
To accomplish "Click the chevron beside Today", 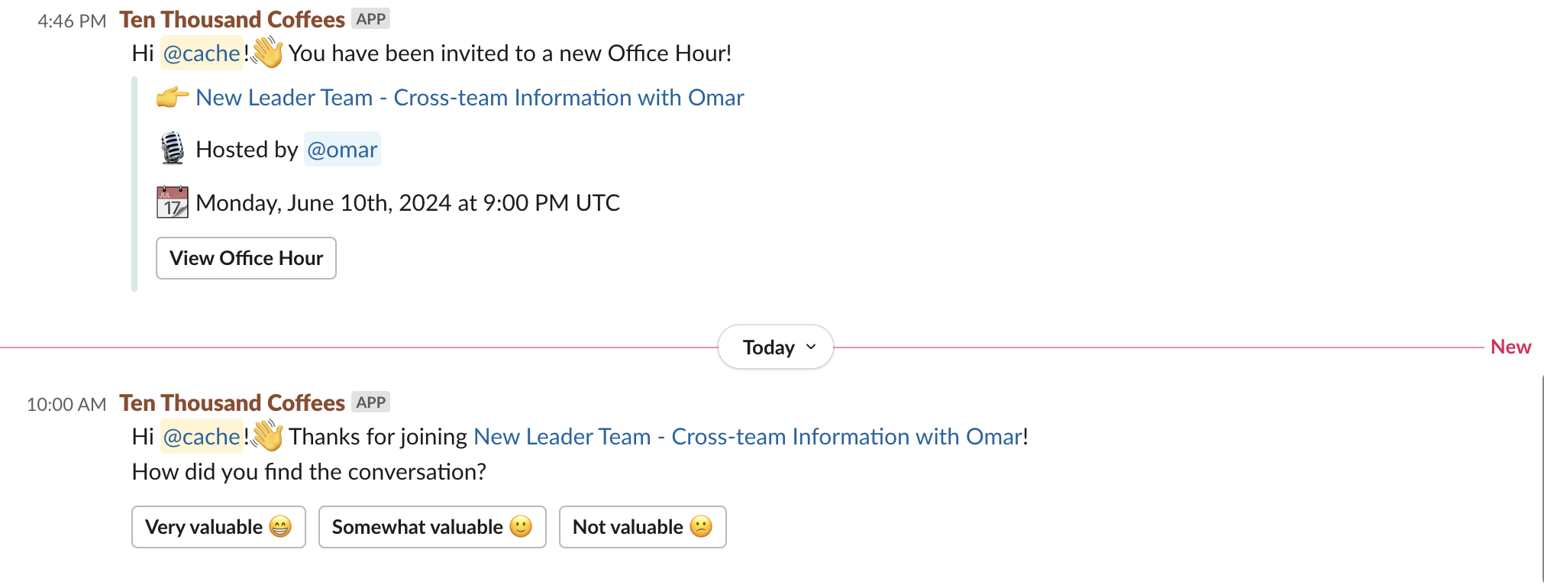I will pyautogui.click(x=811, y=347).
